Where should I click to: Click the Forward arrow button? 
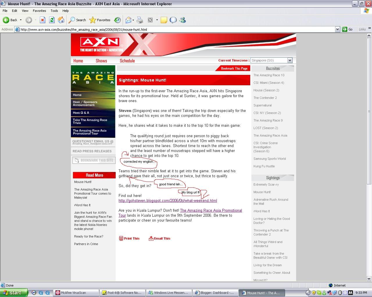[x=28, y=20]
